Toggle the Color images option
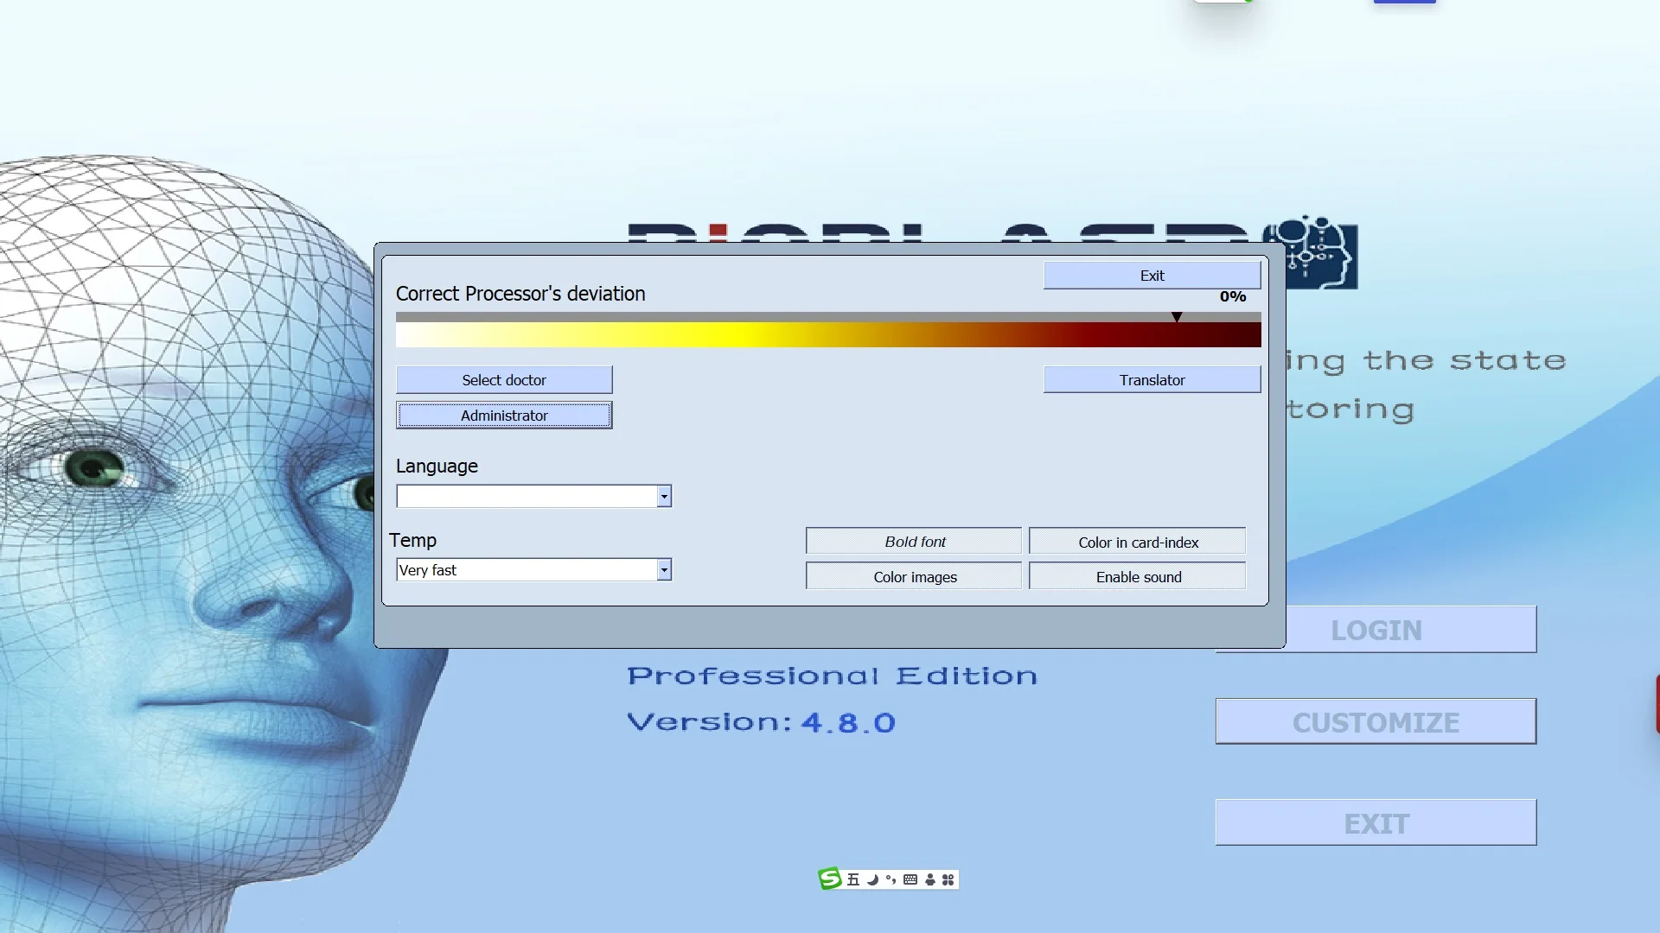Image resolution: width=1660 pixels, height=933 pixels. [x=914, y=576]
